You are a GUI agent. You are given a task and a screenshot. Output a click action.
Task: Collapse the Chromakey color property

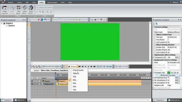pos(153,73)
